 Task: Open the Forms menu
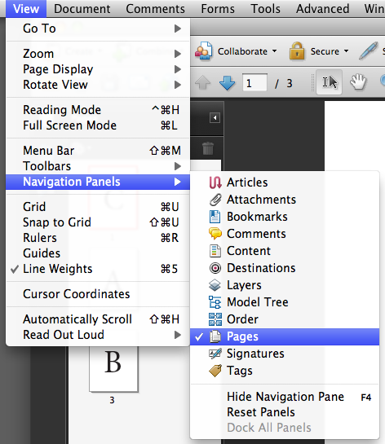(x=218, y=9)
